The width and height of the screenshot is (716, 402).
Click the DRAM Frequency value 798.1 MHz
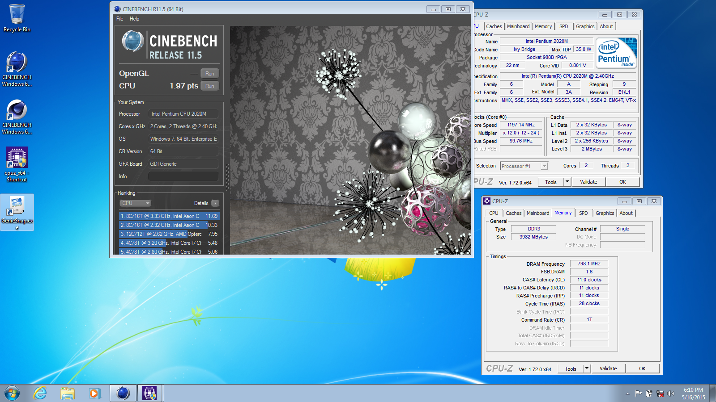click(x=589, y=264)
